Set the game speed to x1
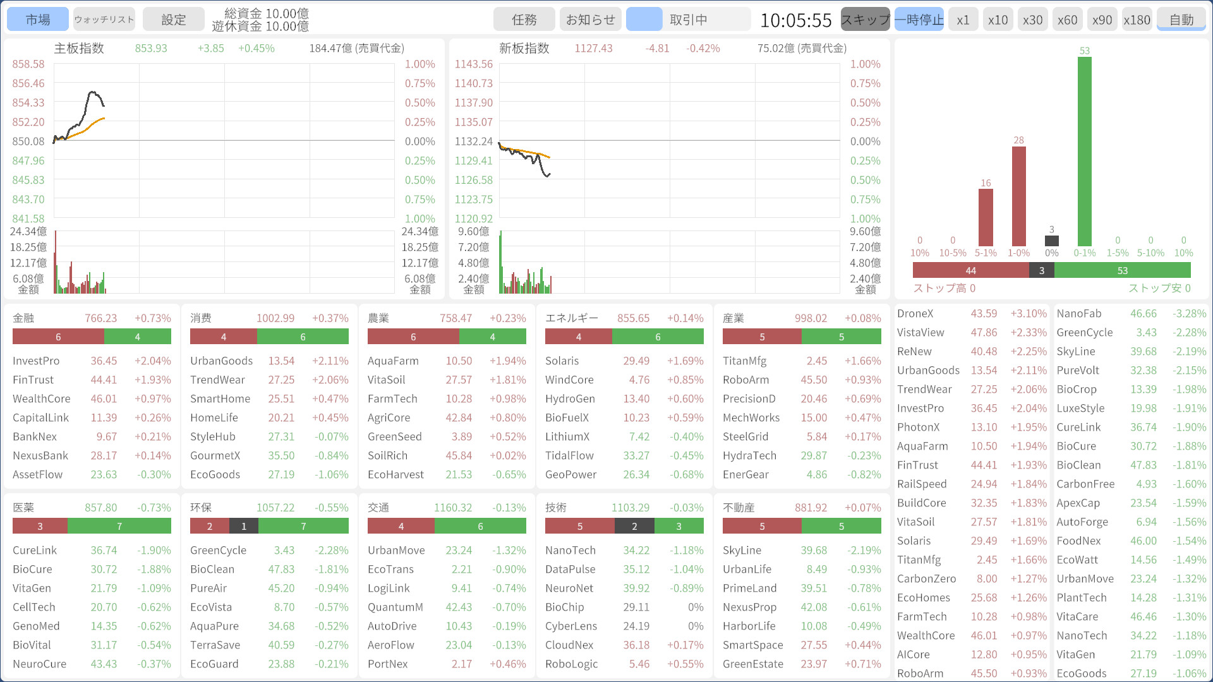The width and height of the screenshot is (1213, 682). point(963,20)
